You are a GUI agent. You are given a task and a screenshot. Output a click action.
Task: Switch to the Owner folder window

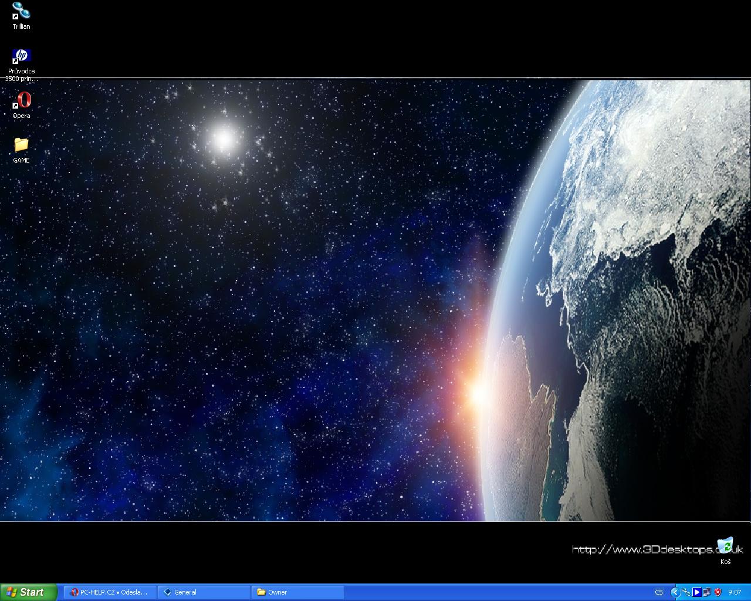(297, 592)
